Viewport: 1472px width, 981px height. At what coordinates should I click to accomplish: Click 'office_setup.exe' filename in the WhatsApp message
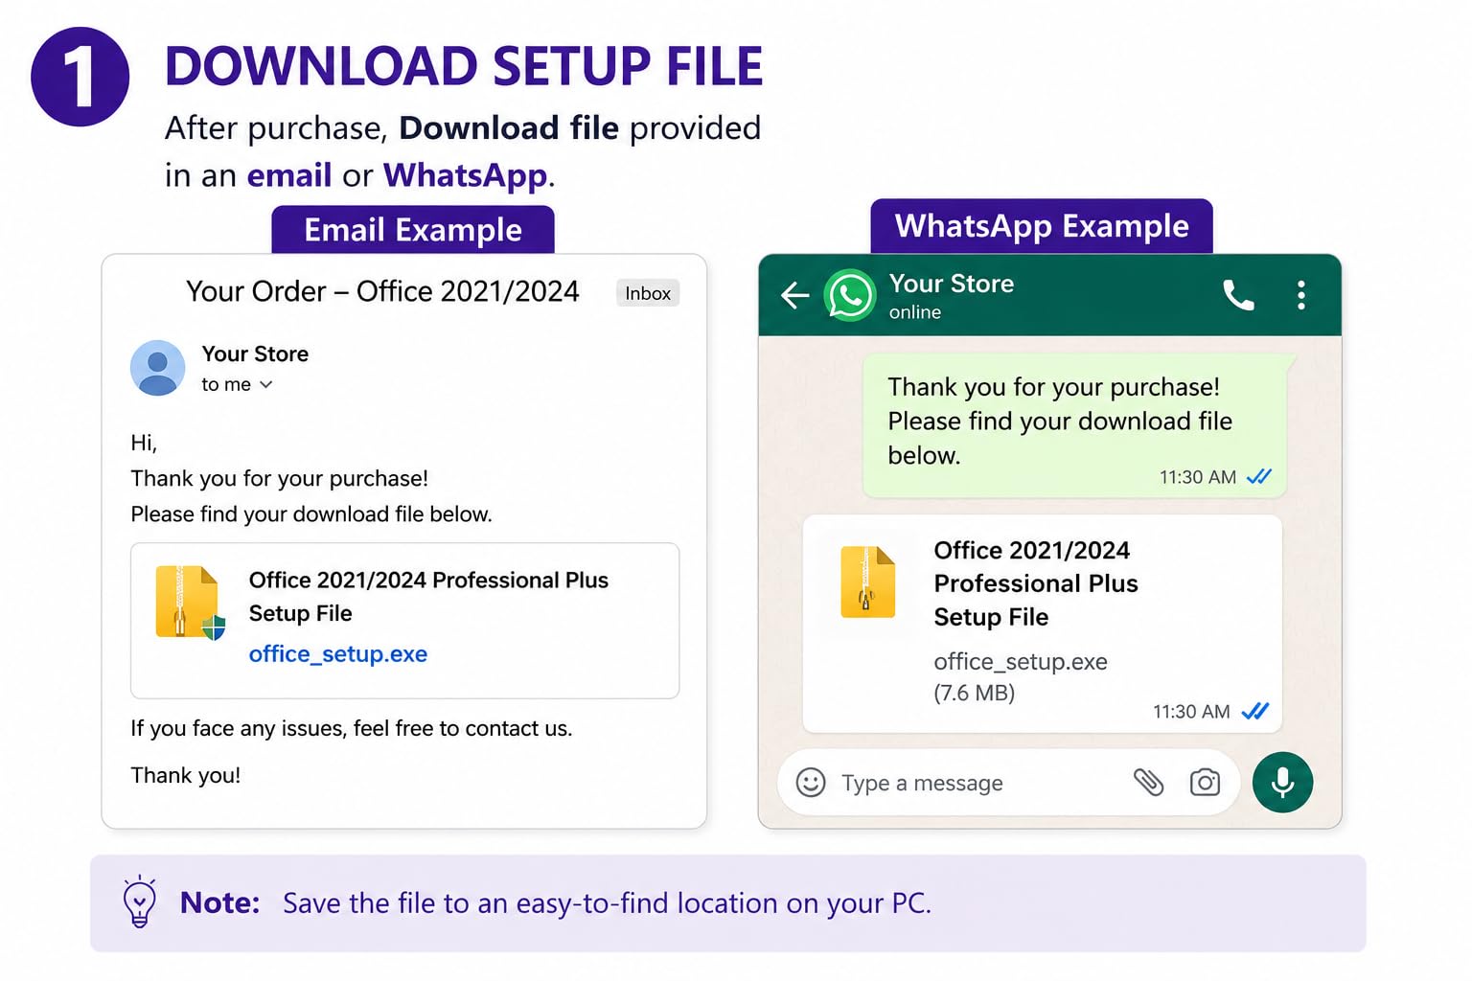(1021, 662)
